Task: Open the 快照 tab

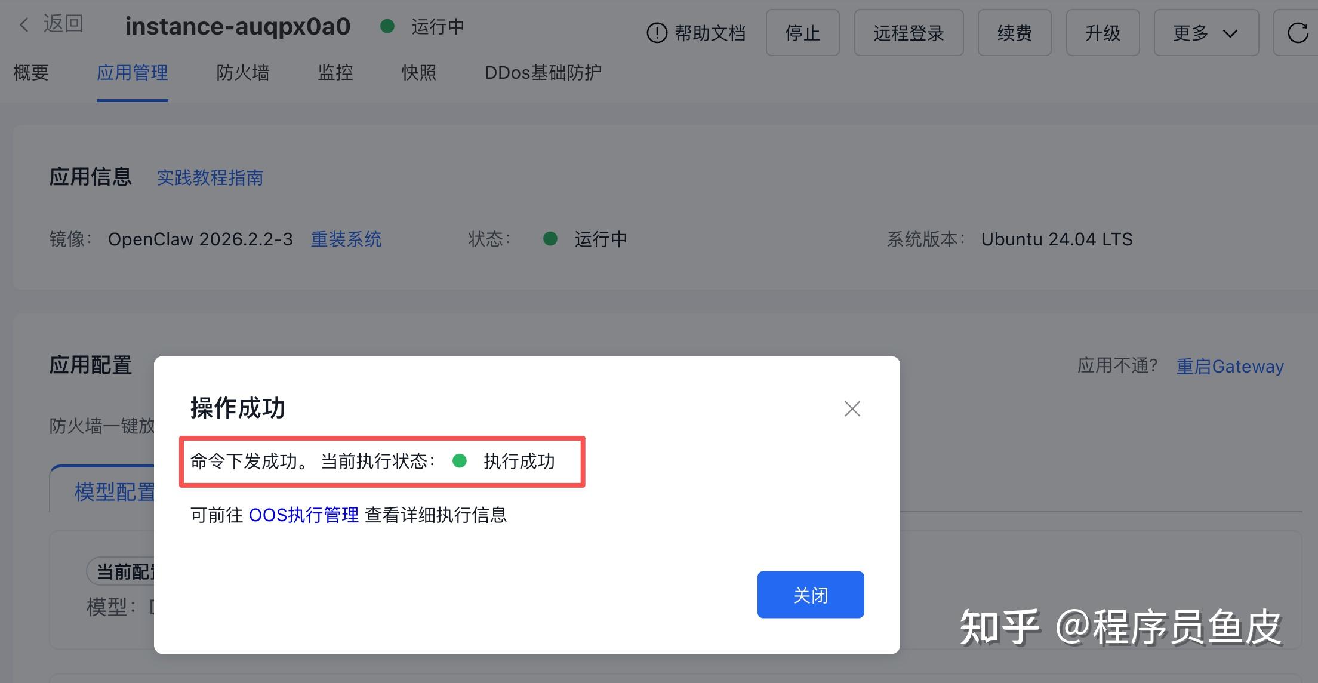Action: click(x=418, y=73)
